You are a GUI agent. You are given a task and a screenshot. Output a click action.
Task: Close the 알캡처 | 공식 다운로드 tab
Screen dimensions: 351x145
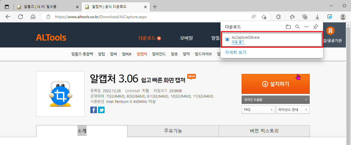coord(145,7)
